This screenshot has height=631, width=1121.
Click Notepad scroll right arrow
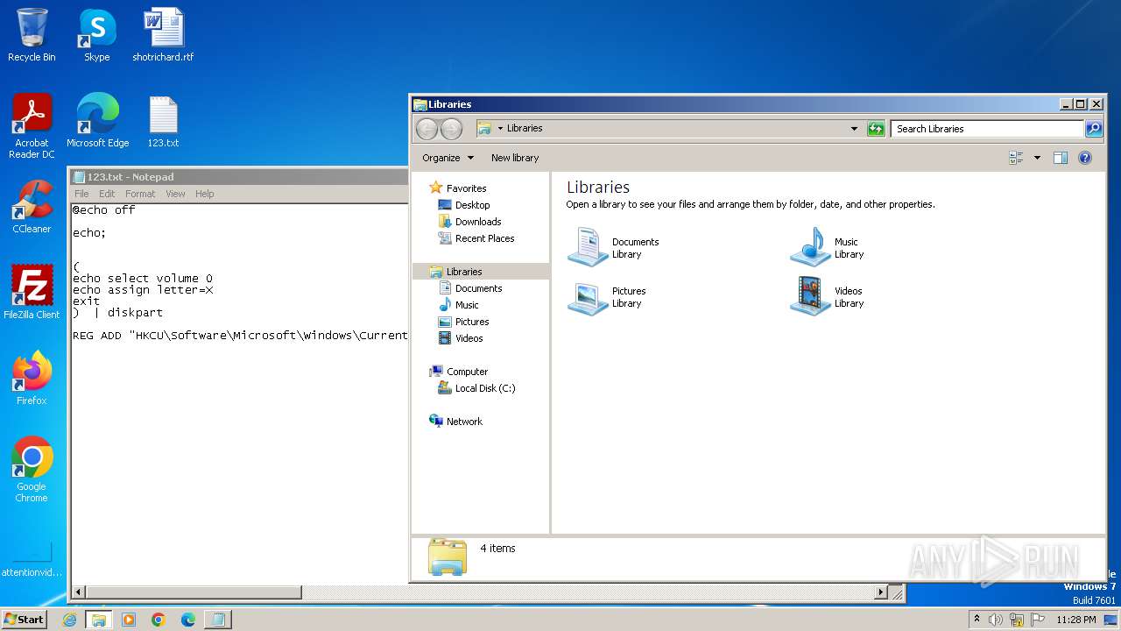[x=881, y=592]
